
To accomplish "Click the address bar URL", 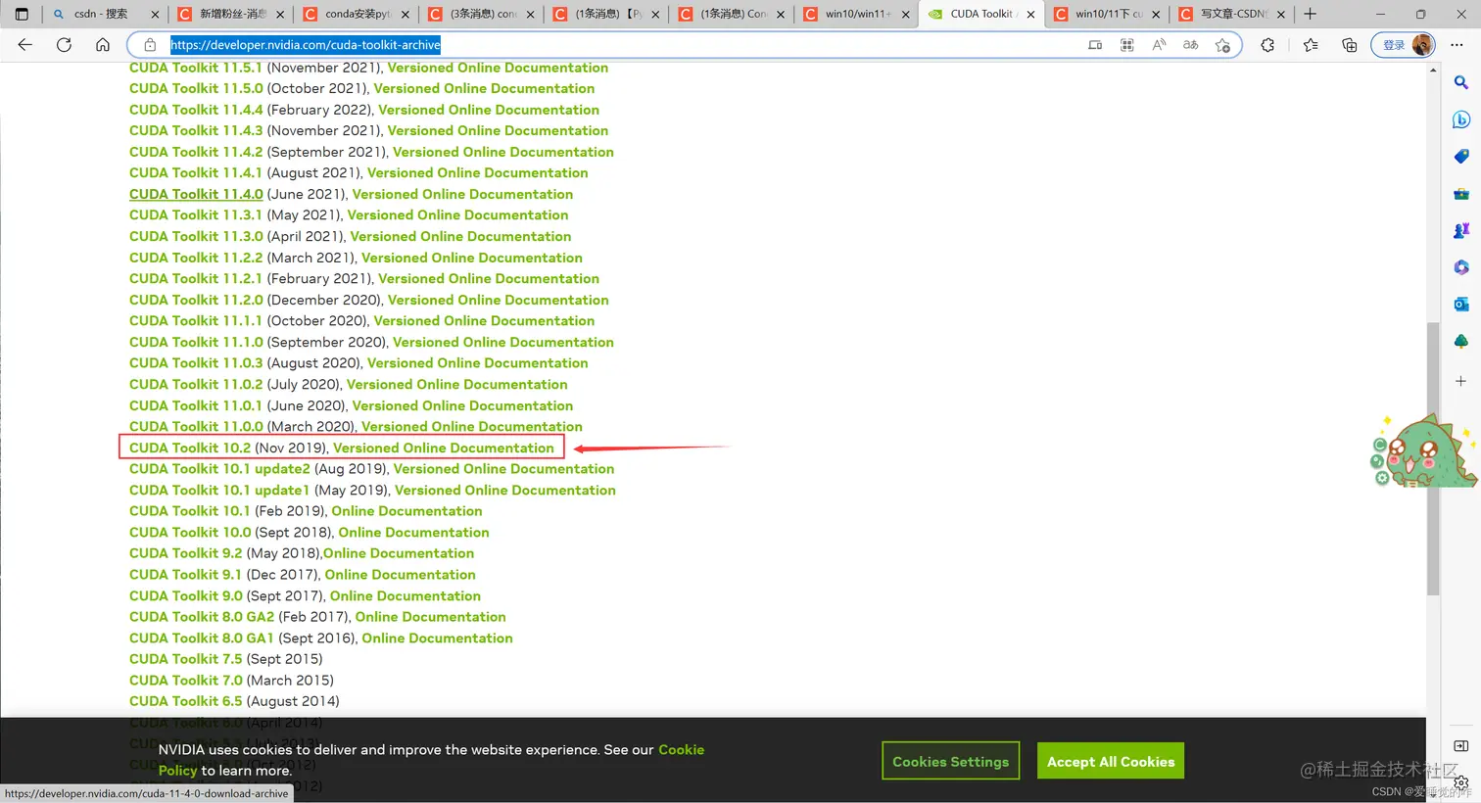I will 306,45.
